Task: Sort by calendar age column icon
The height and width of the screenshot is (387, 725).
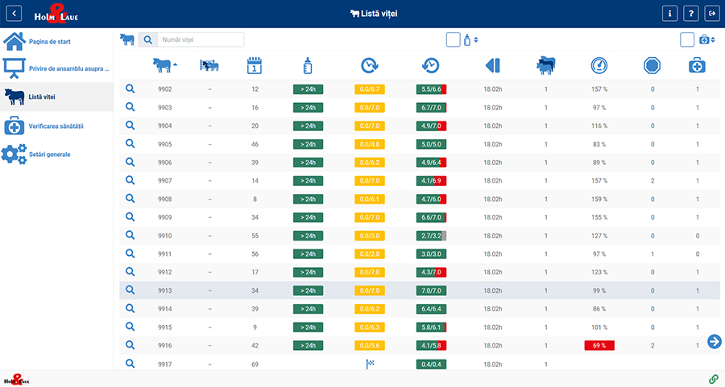Action: click(x=255, y=66)
